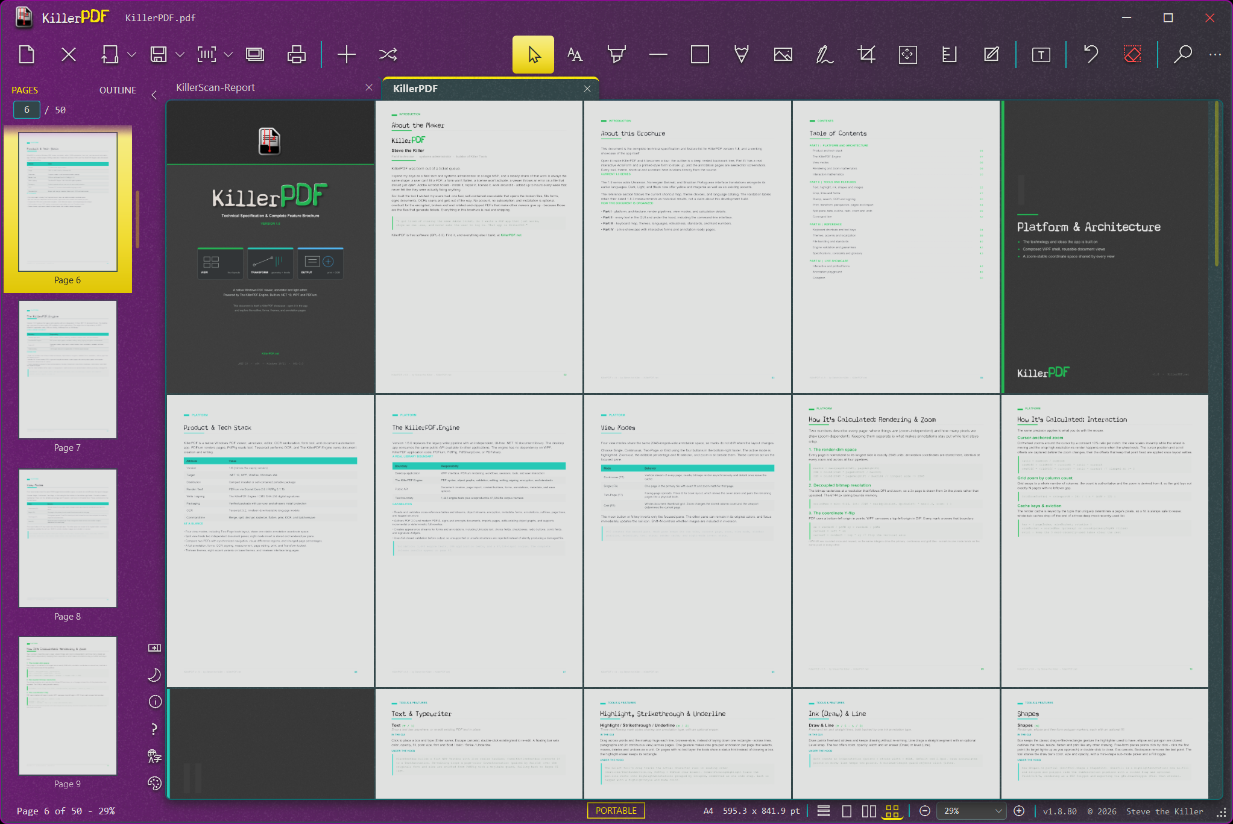Click the edit note pencil tool
Viewport: 1233px width, 824px height.
pyautogui.click(x=991, y=55)
